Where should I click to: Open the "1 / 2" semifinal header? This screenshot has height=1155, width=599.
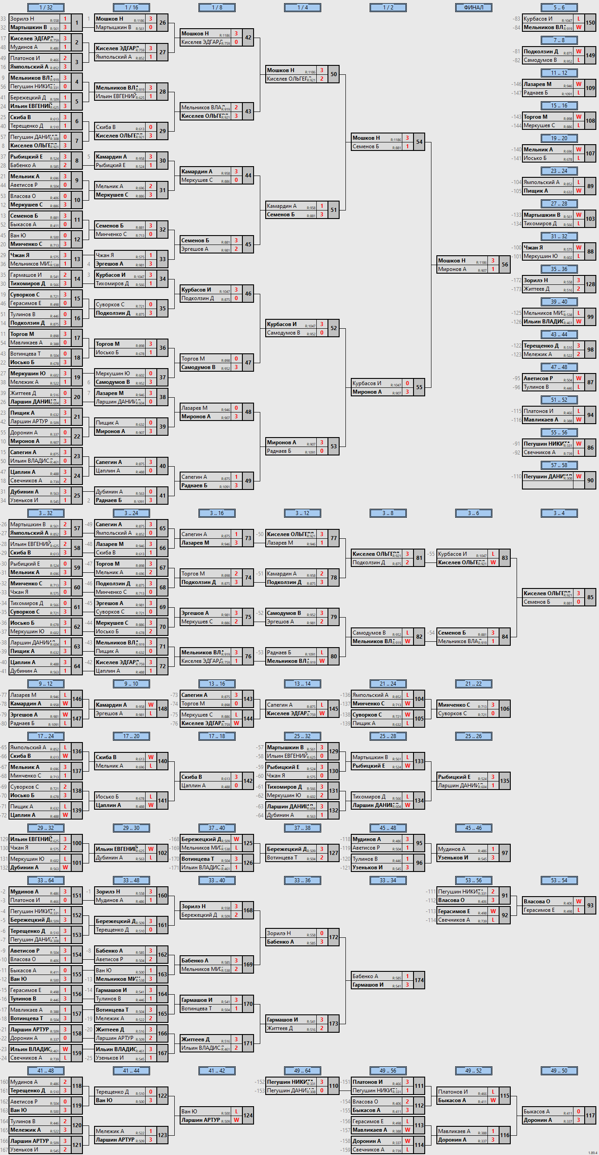click(388, 8)
